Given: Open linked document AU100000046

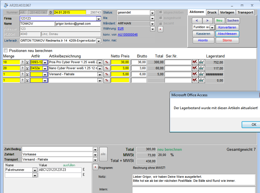Looking at the screenshot, I should tap(128, 34).
